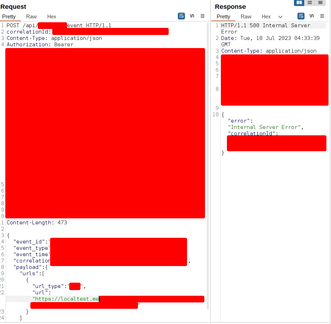Open the Request panel hamburger menu

[x=203, y=16]
